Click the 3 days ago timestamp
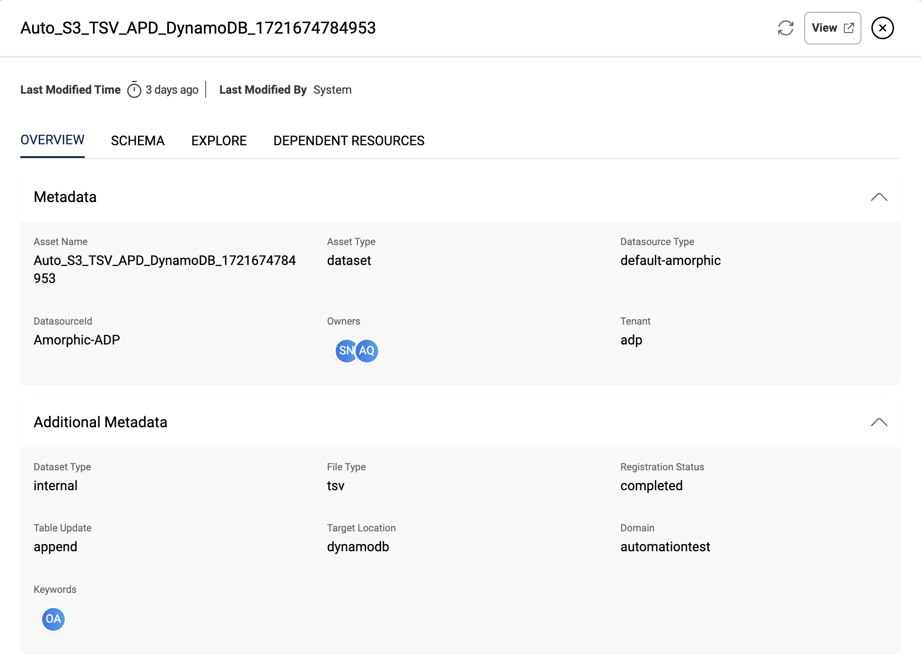Viewport: 921px width, 670px height. tap(172, 89)
